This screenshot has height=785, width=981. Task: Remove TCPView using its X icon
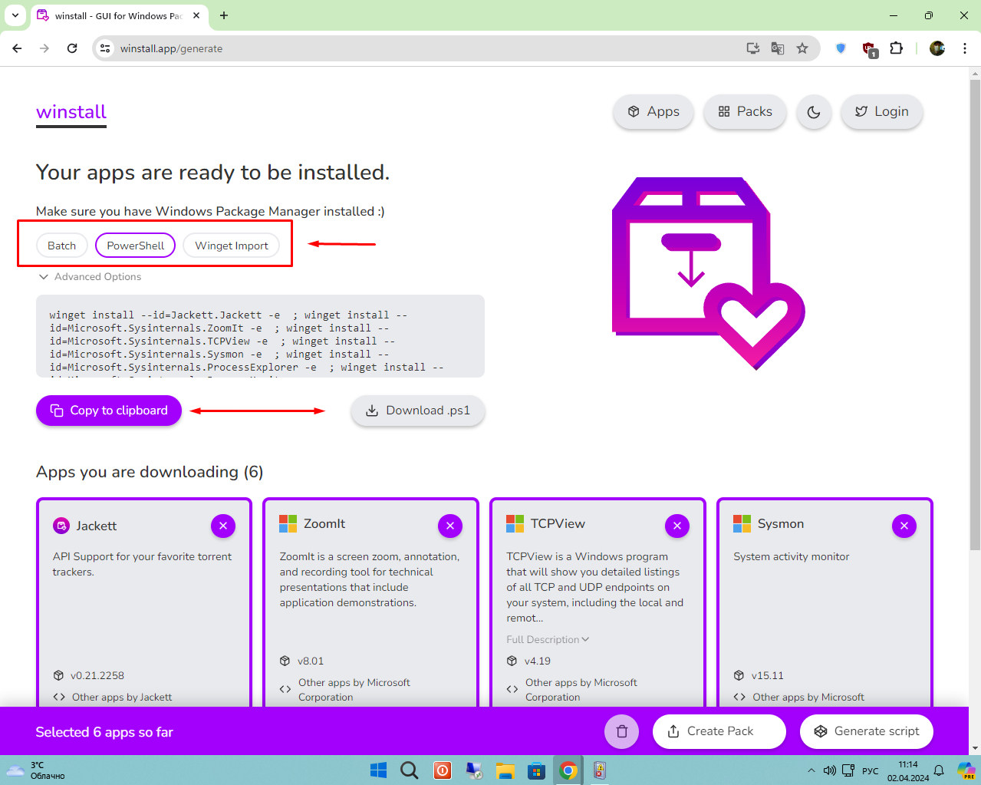coord(677,526)
